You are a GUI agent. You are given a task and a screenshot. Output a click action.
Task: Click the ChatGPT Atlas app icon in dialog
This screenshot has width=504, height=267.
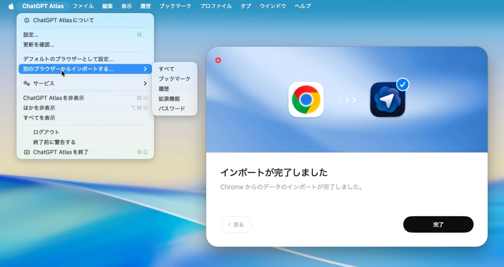click(x=387, y=99)
